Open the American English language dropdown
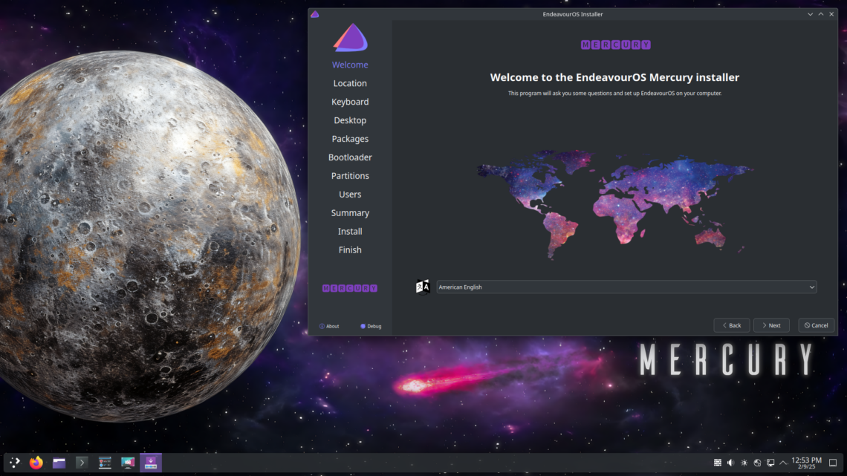This screenshot has width=847, height=476. [x=626, y=287]
